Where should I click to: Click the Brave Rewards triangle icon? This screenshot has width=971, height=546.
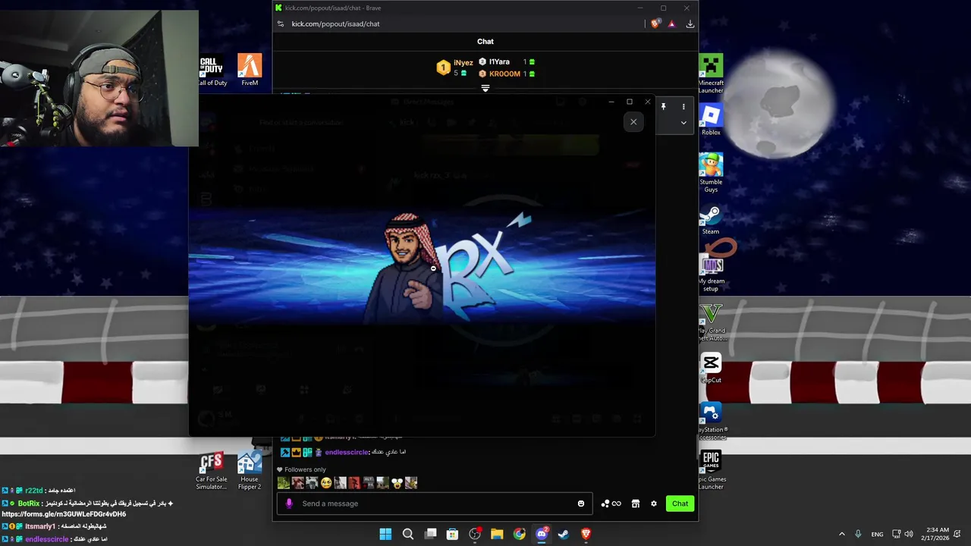(x=671, y=24)
